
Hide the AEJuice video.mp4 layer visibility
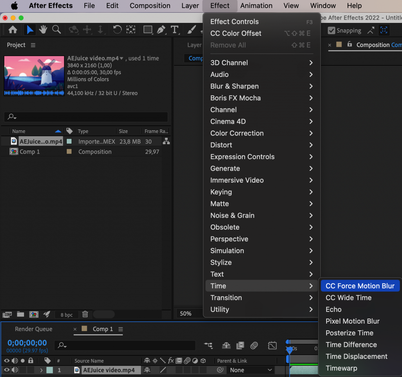(6, 370)
